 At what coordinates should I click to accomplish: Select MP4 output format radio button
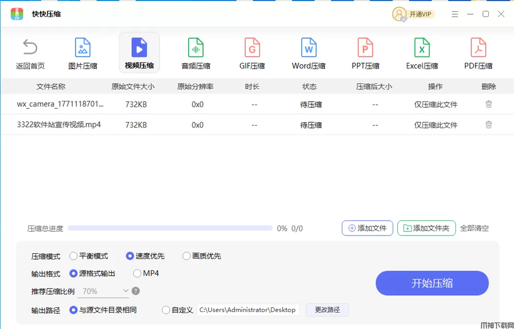click(137, 273)
